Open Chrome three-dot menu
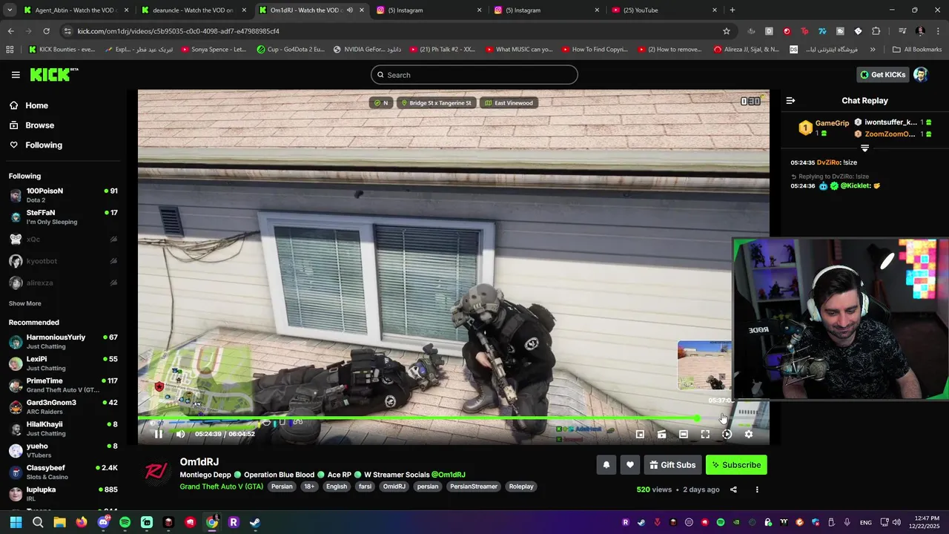Image resolution: width=949 pixels, height=534 pixels. tap(938, 31)
